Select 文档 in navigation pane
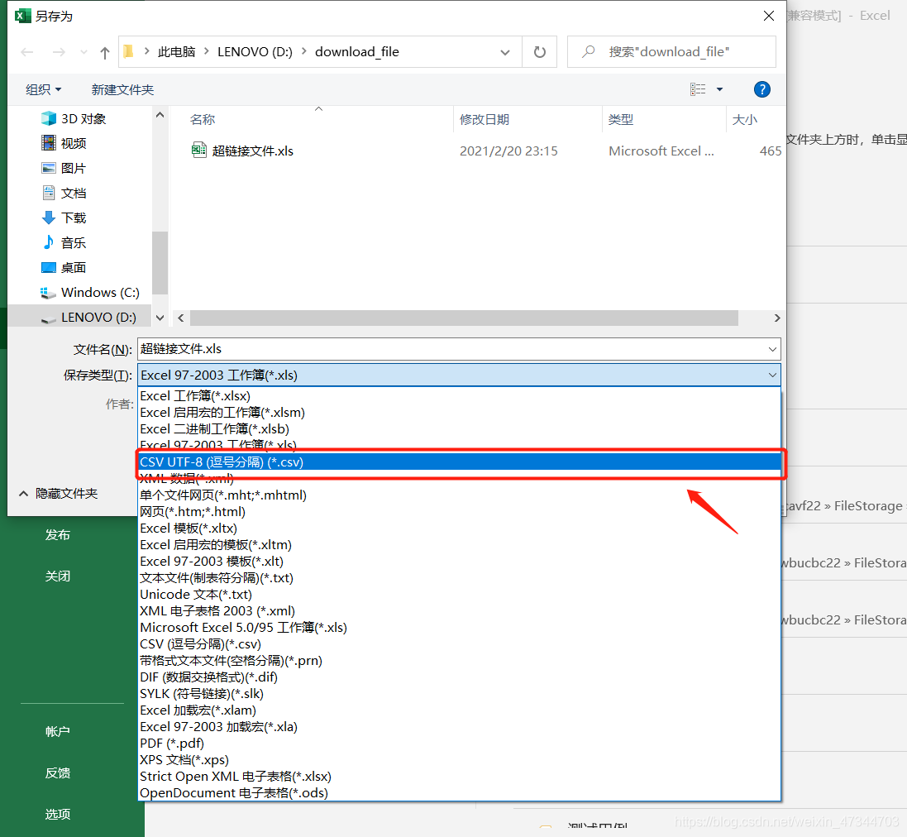907x837 pixels. pos(64,193)
